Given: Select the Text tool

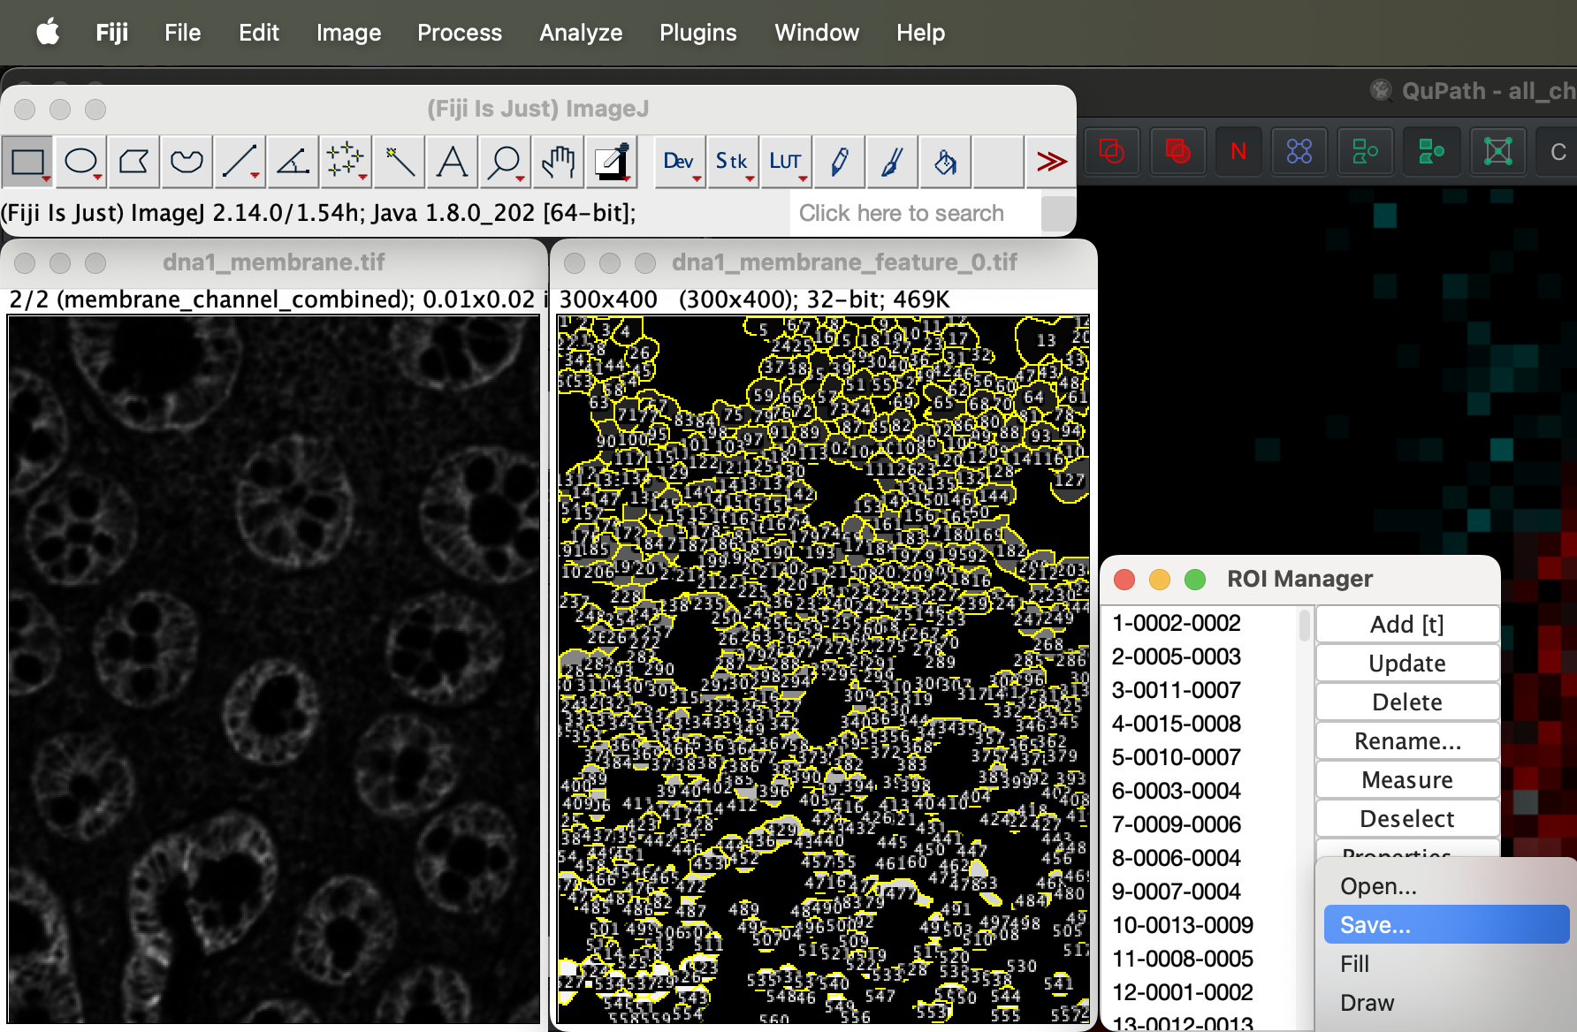Looking at the screenshot, I should tap(453, 162).
